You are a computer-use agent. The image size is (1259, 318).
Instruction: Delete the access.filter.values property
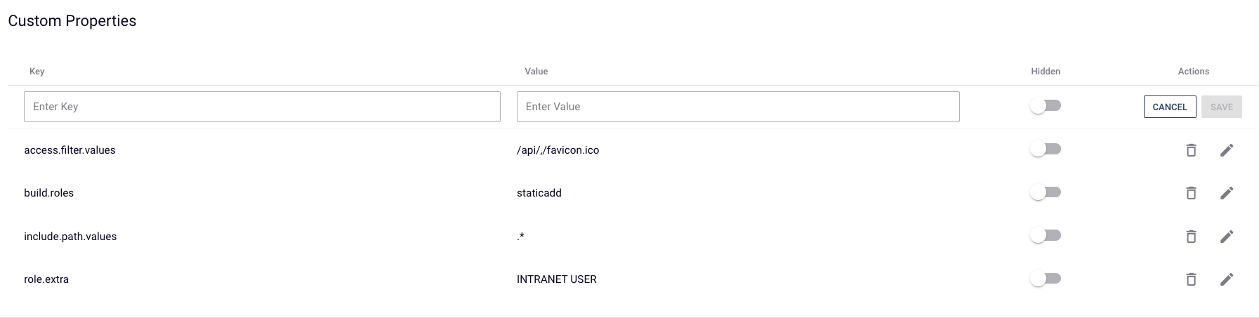pos(1191,150)
